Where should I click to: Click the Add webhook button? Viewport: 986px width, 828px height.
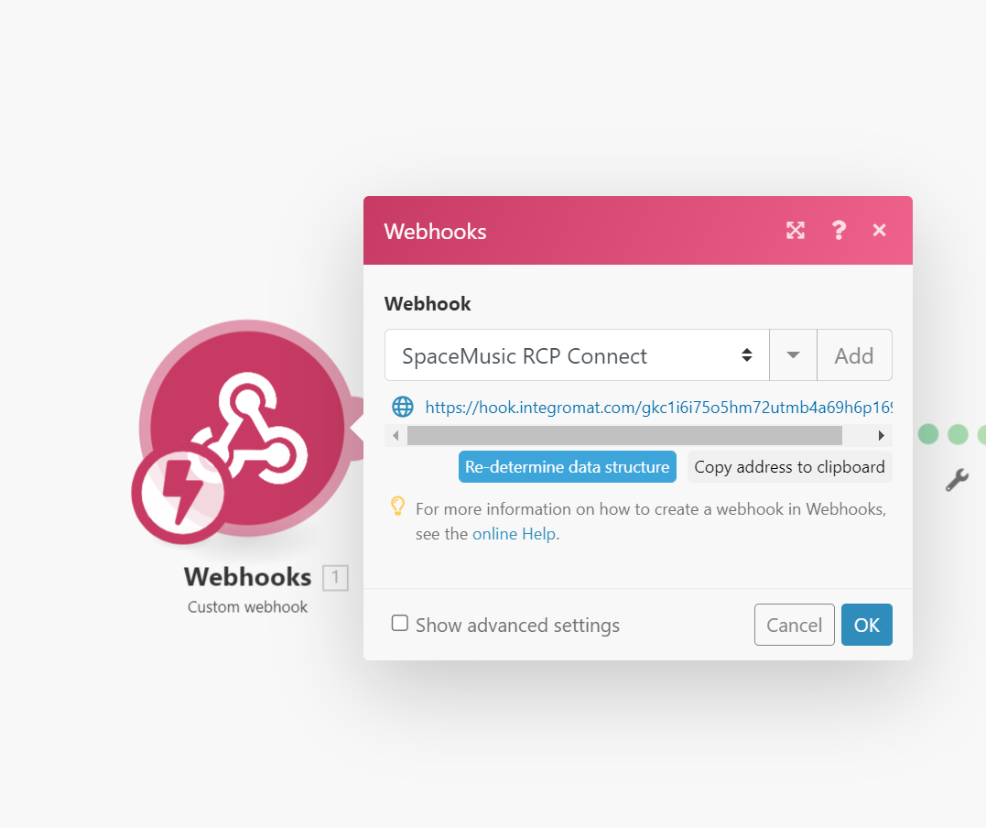point(854,355)
